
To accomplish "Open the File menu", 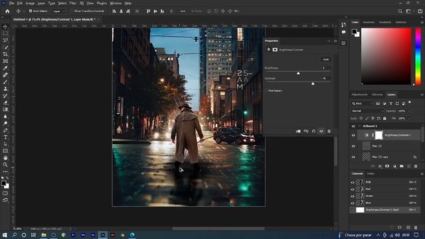I will [x=11, y=3].
